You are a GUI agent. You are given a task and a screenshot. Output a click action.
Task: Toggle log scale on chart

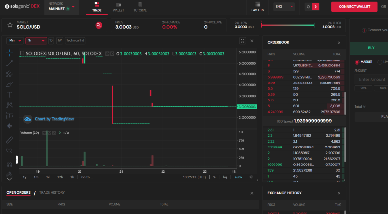(x=225, y=177)
